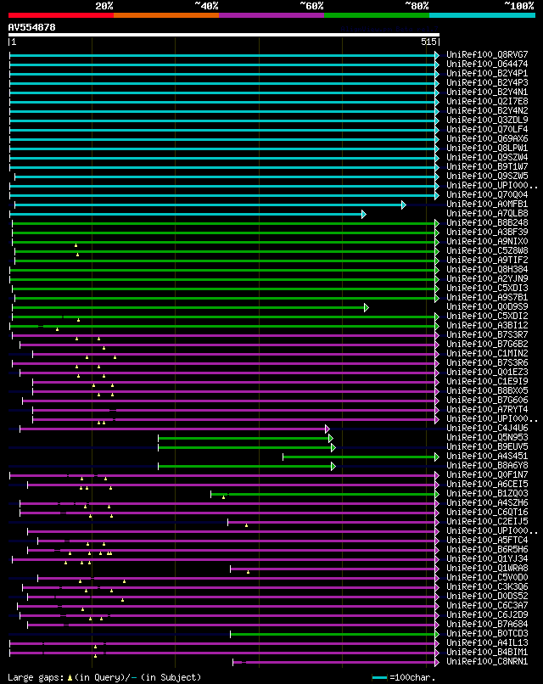Image resolution: width=543 pixels, height=684 pixels.
Task: Open the UniRef100_A4SZH6 hit
Action: [487, 503]
